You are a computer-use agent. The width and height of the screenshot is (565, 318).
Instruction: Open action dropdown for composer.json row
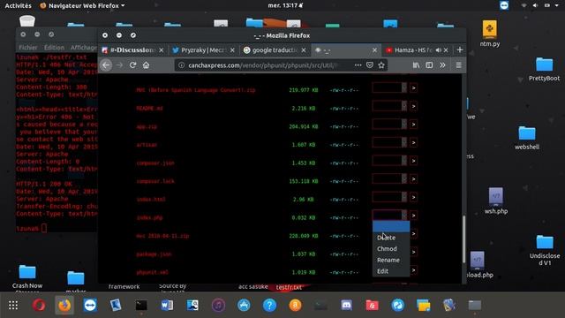click(389, 161)
